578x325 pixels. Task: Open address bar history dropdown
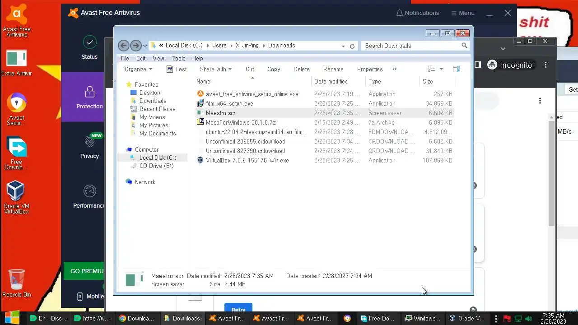343,46
